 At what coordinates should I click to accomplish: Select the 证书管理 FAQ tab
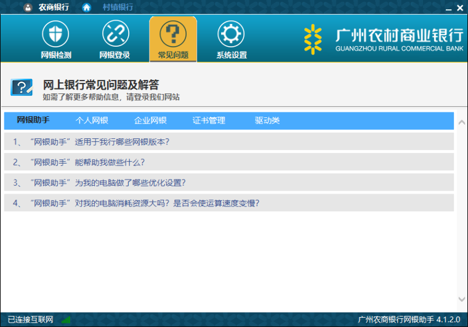pos(209,120)
